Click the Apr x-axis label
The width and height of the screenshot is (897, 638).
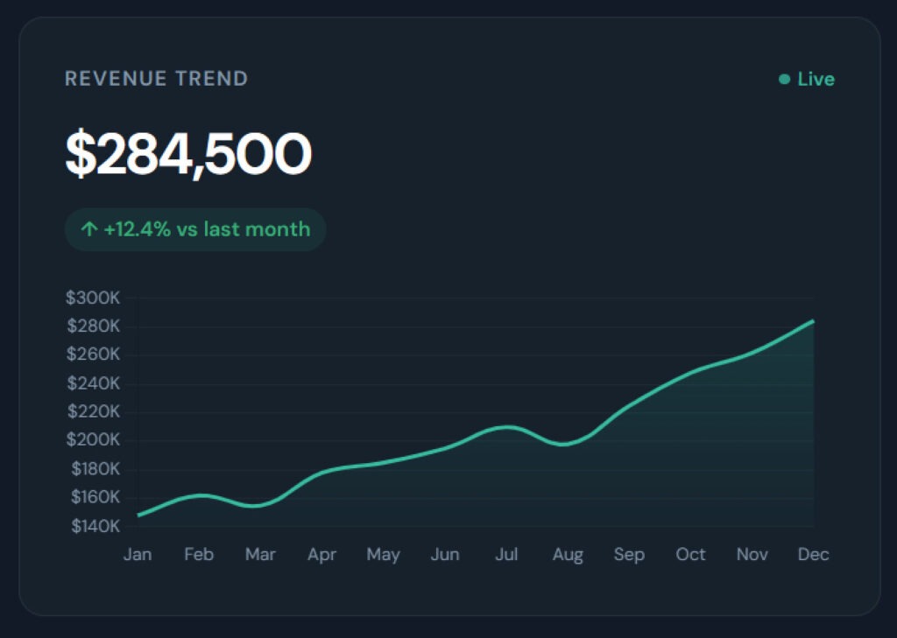[x=321, y=555]
